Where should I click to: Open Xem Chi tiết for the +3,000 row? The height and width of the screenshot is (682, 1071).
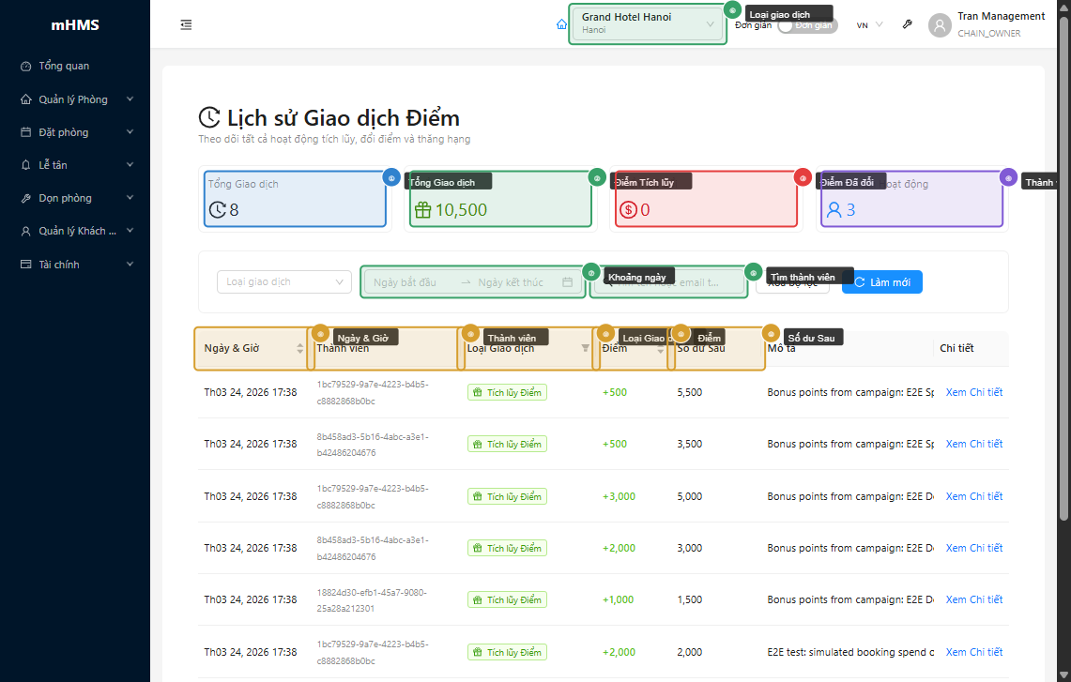pos(973,496)
